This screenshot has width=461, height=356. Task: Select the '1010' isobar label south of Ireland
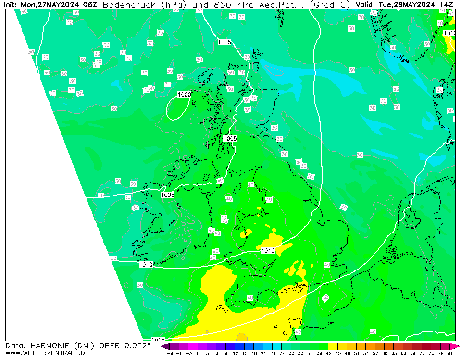146,265
